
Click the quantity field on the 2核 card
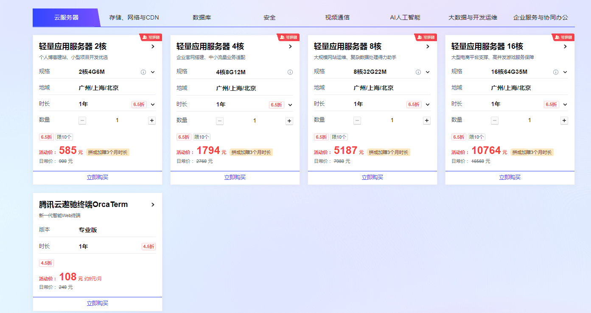point(117,120)
